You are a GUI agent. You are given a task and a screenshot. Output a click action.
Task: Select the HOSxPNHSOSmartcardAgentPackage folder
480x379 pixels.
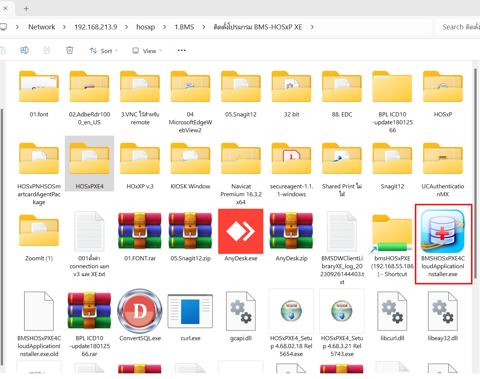pos(39,174)
